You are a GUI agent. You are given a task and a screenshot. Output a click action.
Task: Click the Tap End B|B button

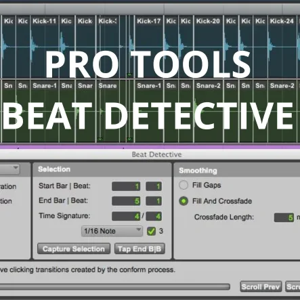pyautogui.click(x=140, y=249)
